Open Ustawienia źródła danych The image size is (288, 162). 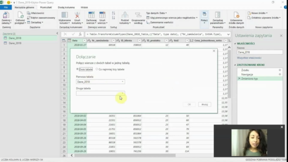(236, 18)
